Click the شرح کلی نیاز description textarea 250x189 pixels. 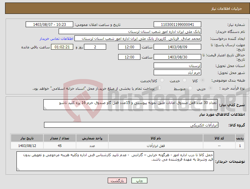(131, 105)
